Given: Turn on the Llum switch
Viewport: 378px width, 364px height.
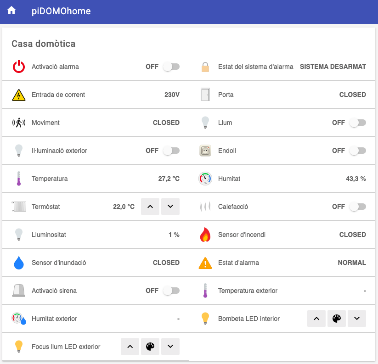Looking at the screenshot, I should 357,123.
